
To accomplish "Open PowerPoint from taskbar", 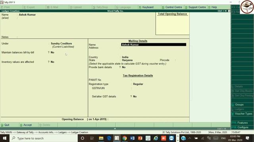I will 140,138.
